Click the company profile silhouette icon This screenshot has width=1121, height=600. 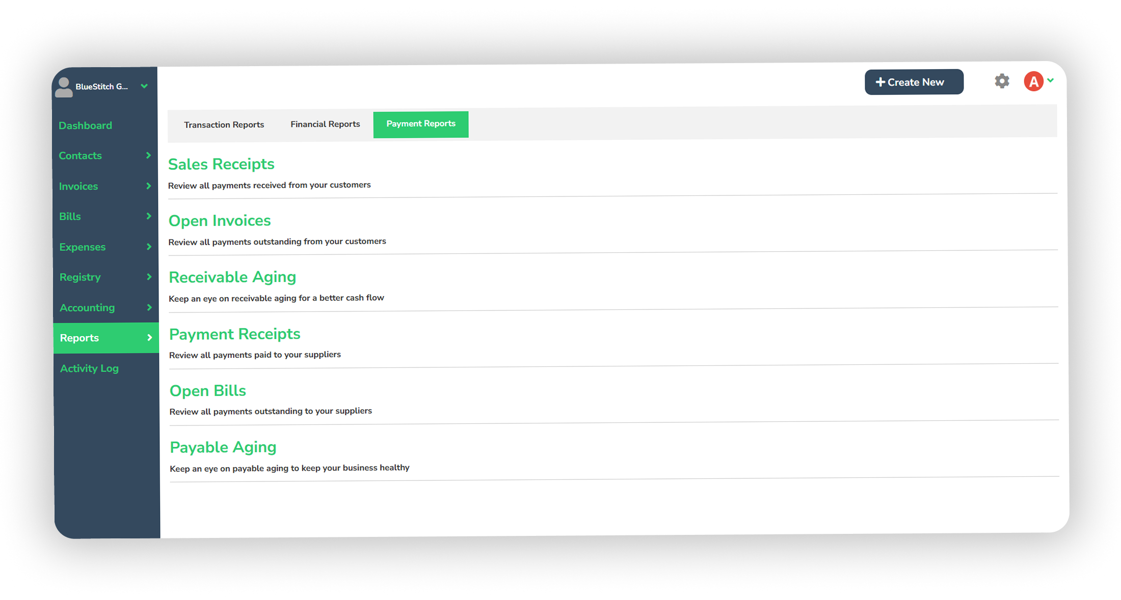click(x=64, y=87)
